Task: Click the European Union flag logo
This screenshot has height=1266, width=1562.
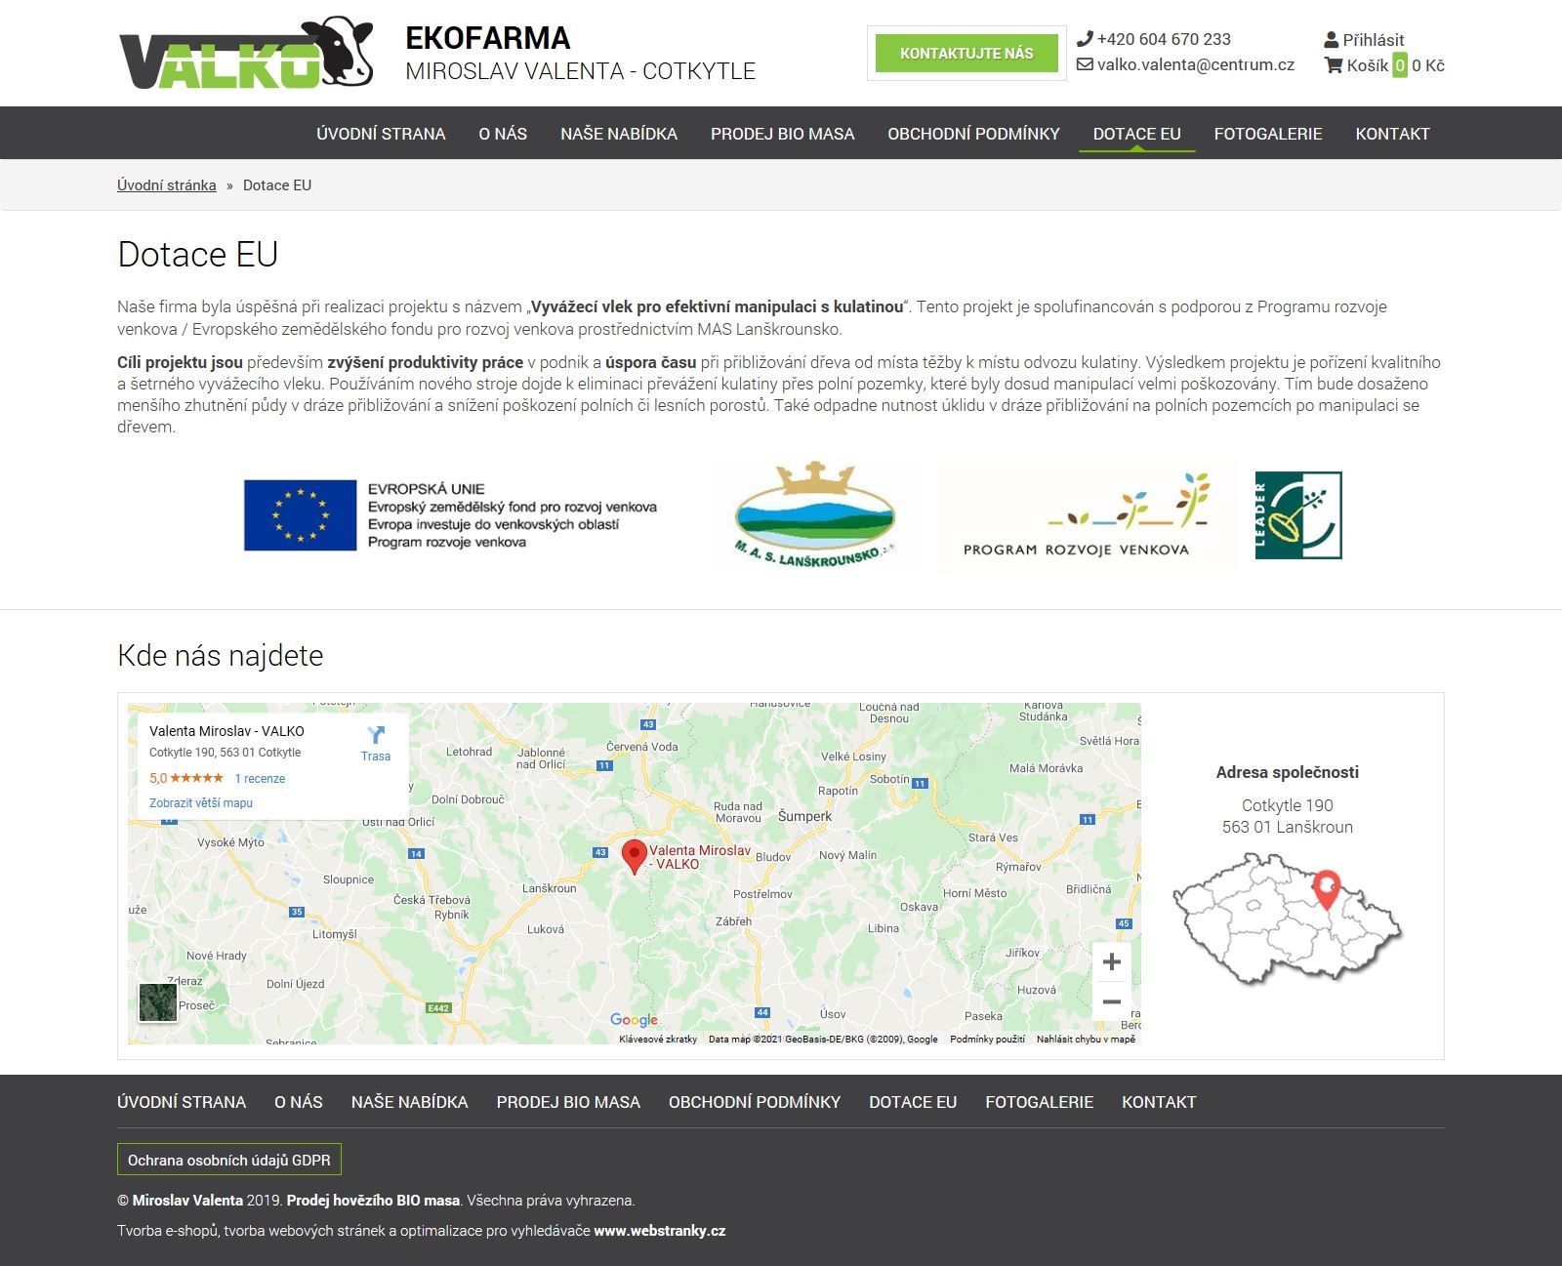Action: pyautogui.click(x=300, y=514)
